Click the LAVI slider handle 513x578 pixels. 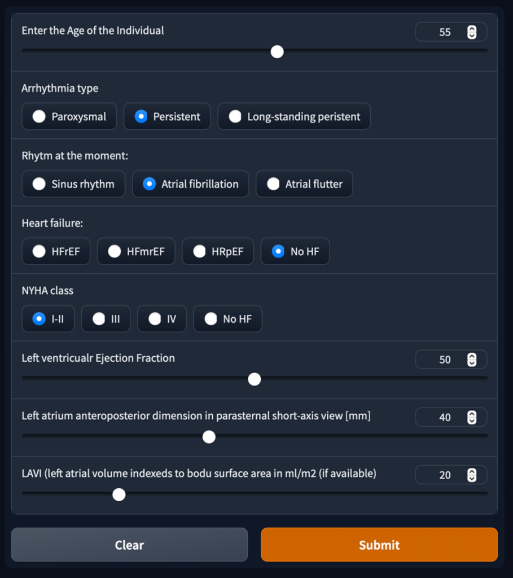119,495
